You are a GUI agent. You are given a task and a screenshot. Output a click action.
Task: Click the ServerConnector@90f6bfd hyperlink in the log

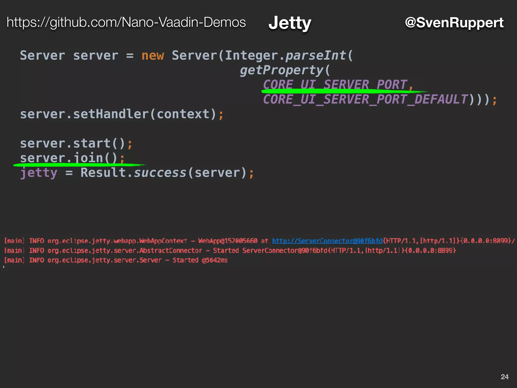click(x=327, y=241)
